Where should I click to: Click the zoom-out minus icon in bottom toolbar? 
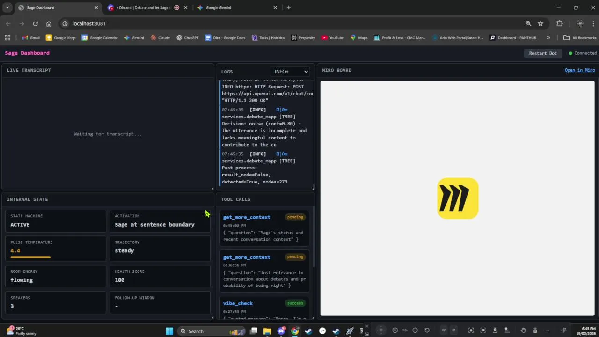point(415,330)
